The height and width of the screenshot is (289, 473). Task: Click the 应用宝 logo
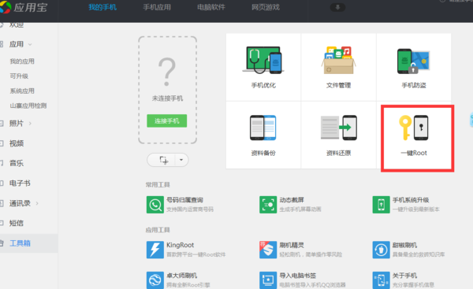click(24, 7)
